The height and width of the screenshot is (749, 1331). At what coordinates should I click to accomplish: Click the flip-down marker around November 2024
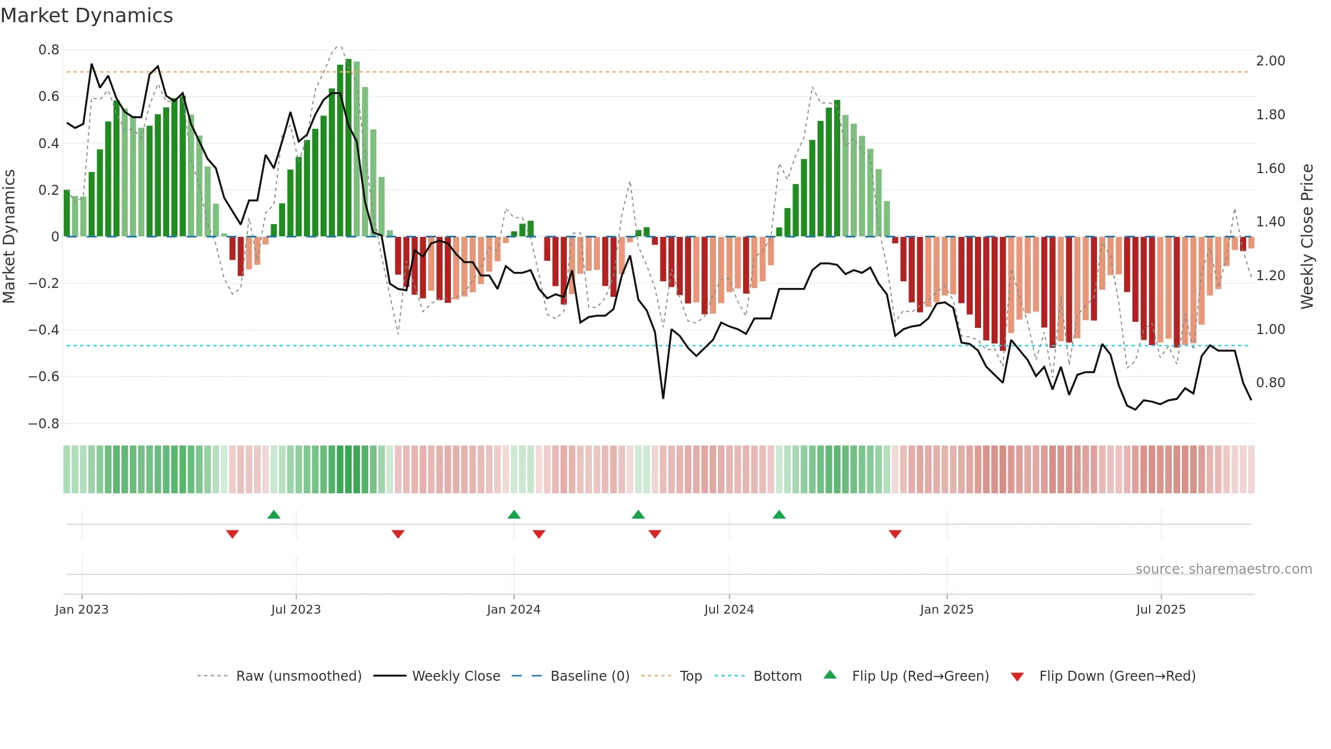895,534
